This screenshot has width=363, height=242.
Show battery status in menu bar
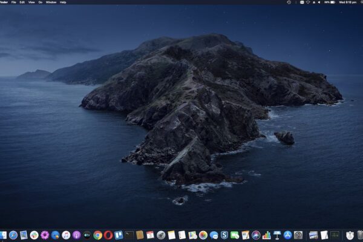click(x=330, y=2)
